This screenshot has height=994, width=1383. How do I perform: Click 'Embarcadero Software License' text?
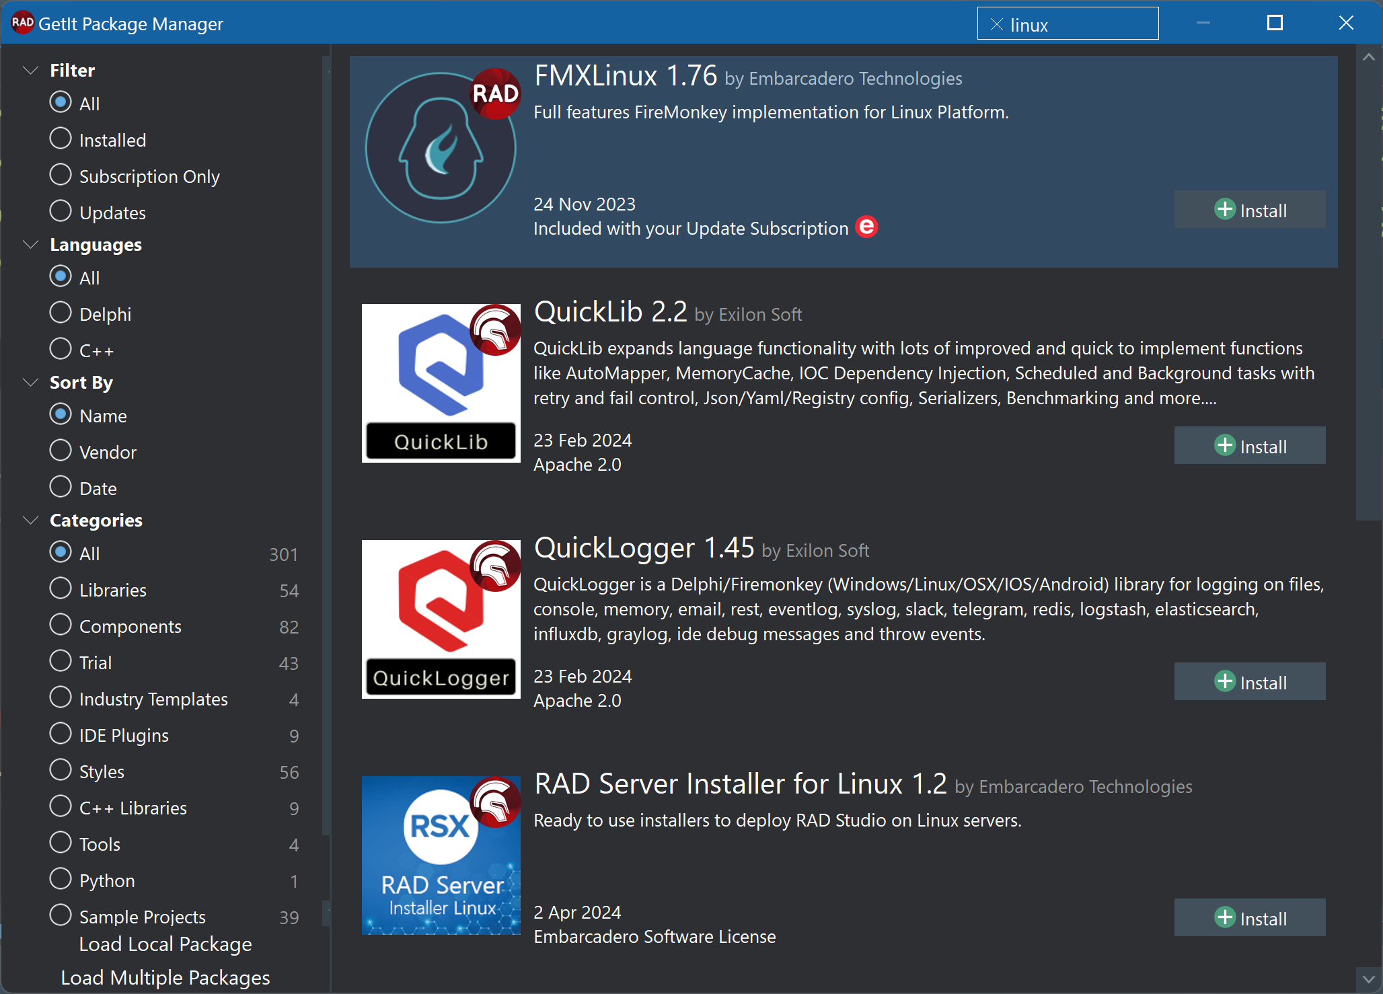(x=655, y=937)
